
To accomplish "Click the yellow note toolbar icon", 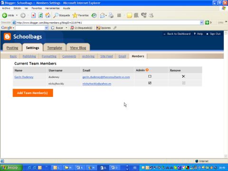I will coord(129,15).
